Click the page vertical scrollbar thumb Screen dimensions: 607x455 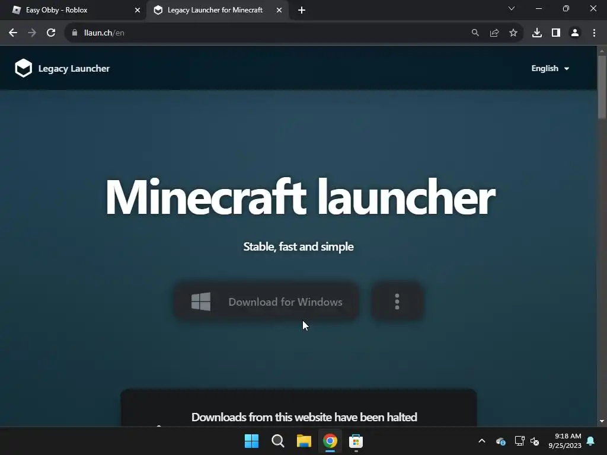[602, 87]
